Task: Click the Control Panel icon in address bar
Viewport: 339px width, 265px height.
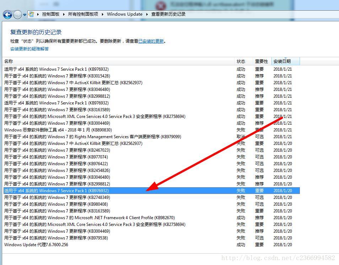Action: tap(31, 14)
